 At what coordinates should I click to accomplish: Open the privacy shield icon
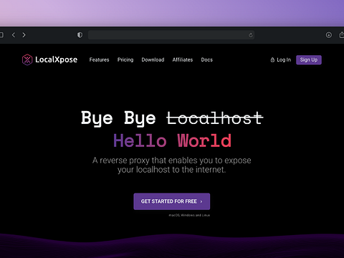pyautogui.click(x=80, y=35)
